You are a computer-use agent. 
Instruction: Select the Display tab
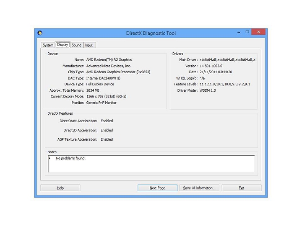click(x=62, y=45)
